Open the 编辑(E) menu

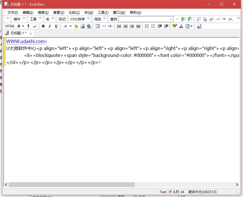click(x=28, y=13)
